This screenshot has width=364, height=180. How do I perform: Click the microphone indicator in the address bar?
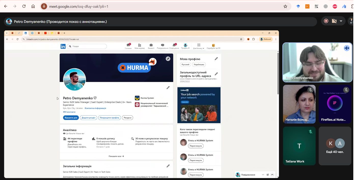[x=44, y=6]
